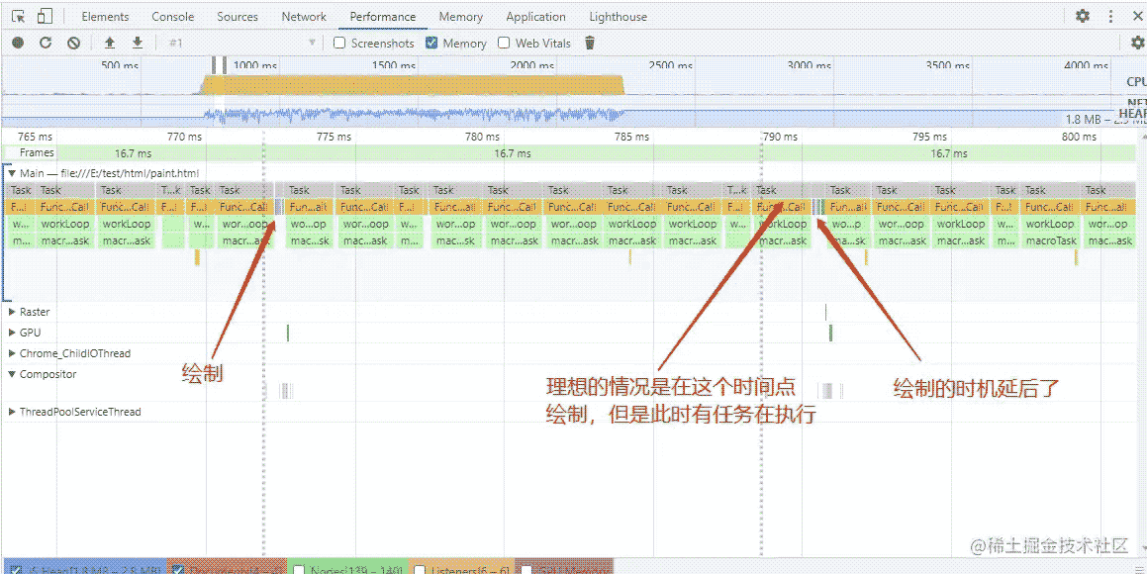The image size is (1147, 574).
Task: Open DevTools settings with the gear icon
Action: (x=1083, y=17)
